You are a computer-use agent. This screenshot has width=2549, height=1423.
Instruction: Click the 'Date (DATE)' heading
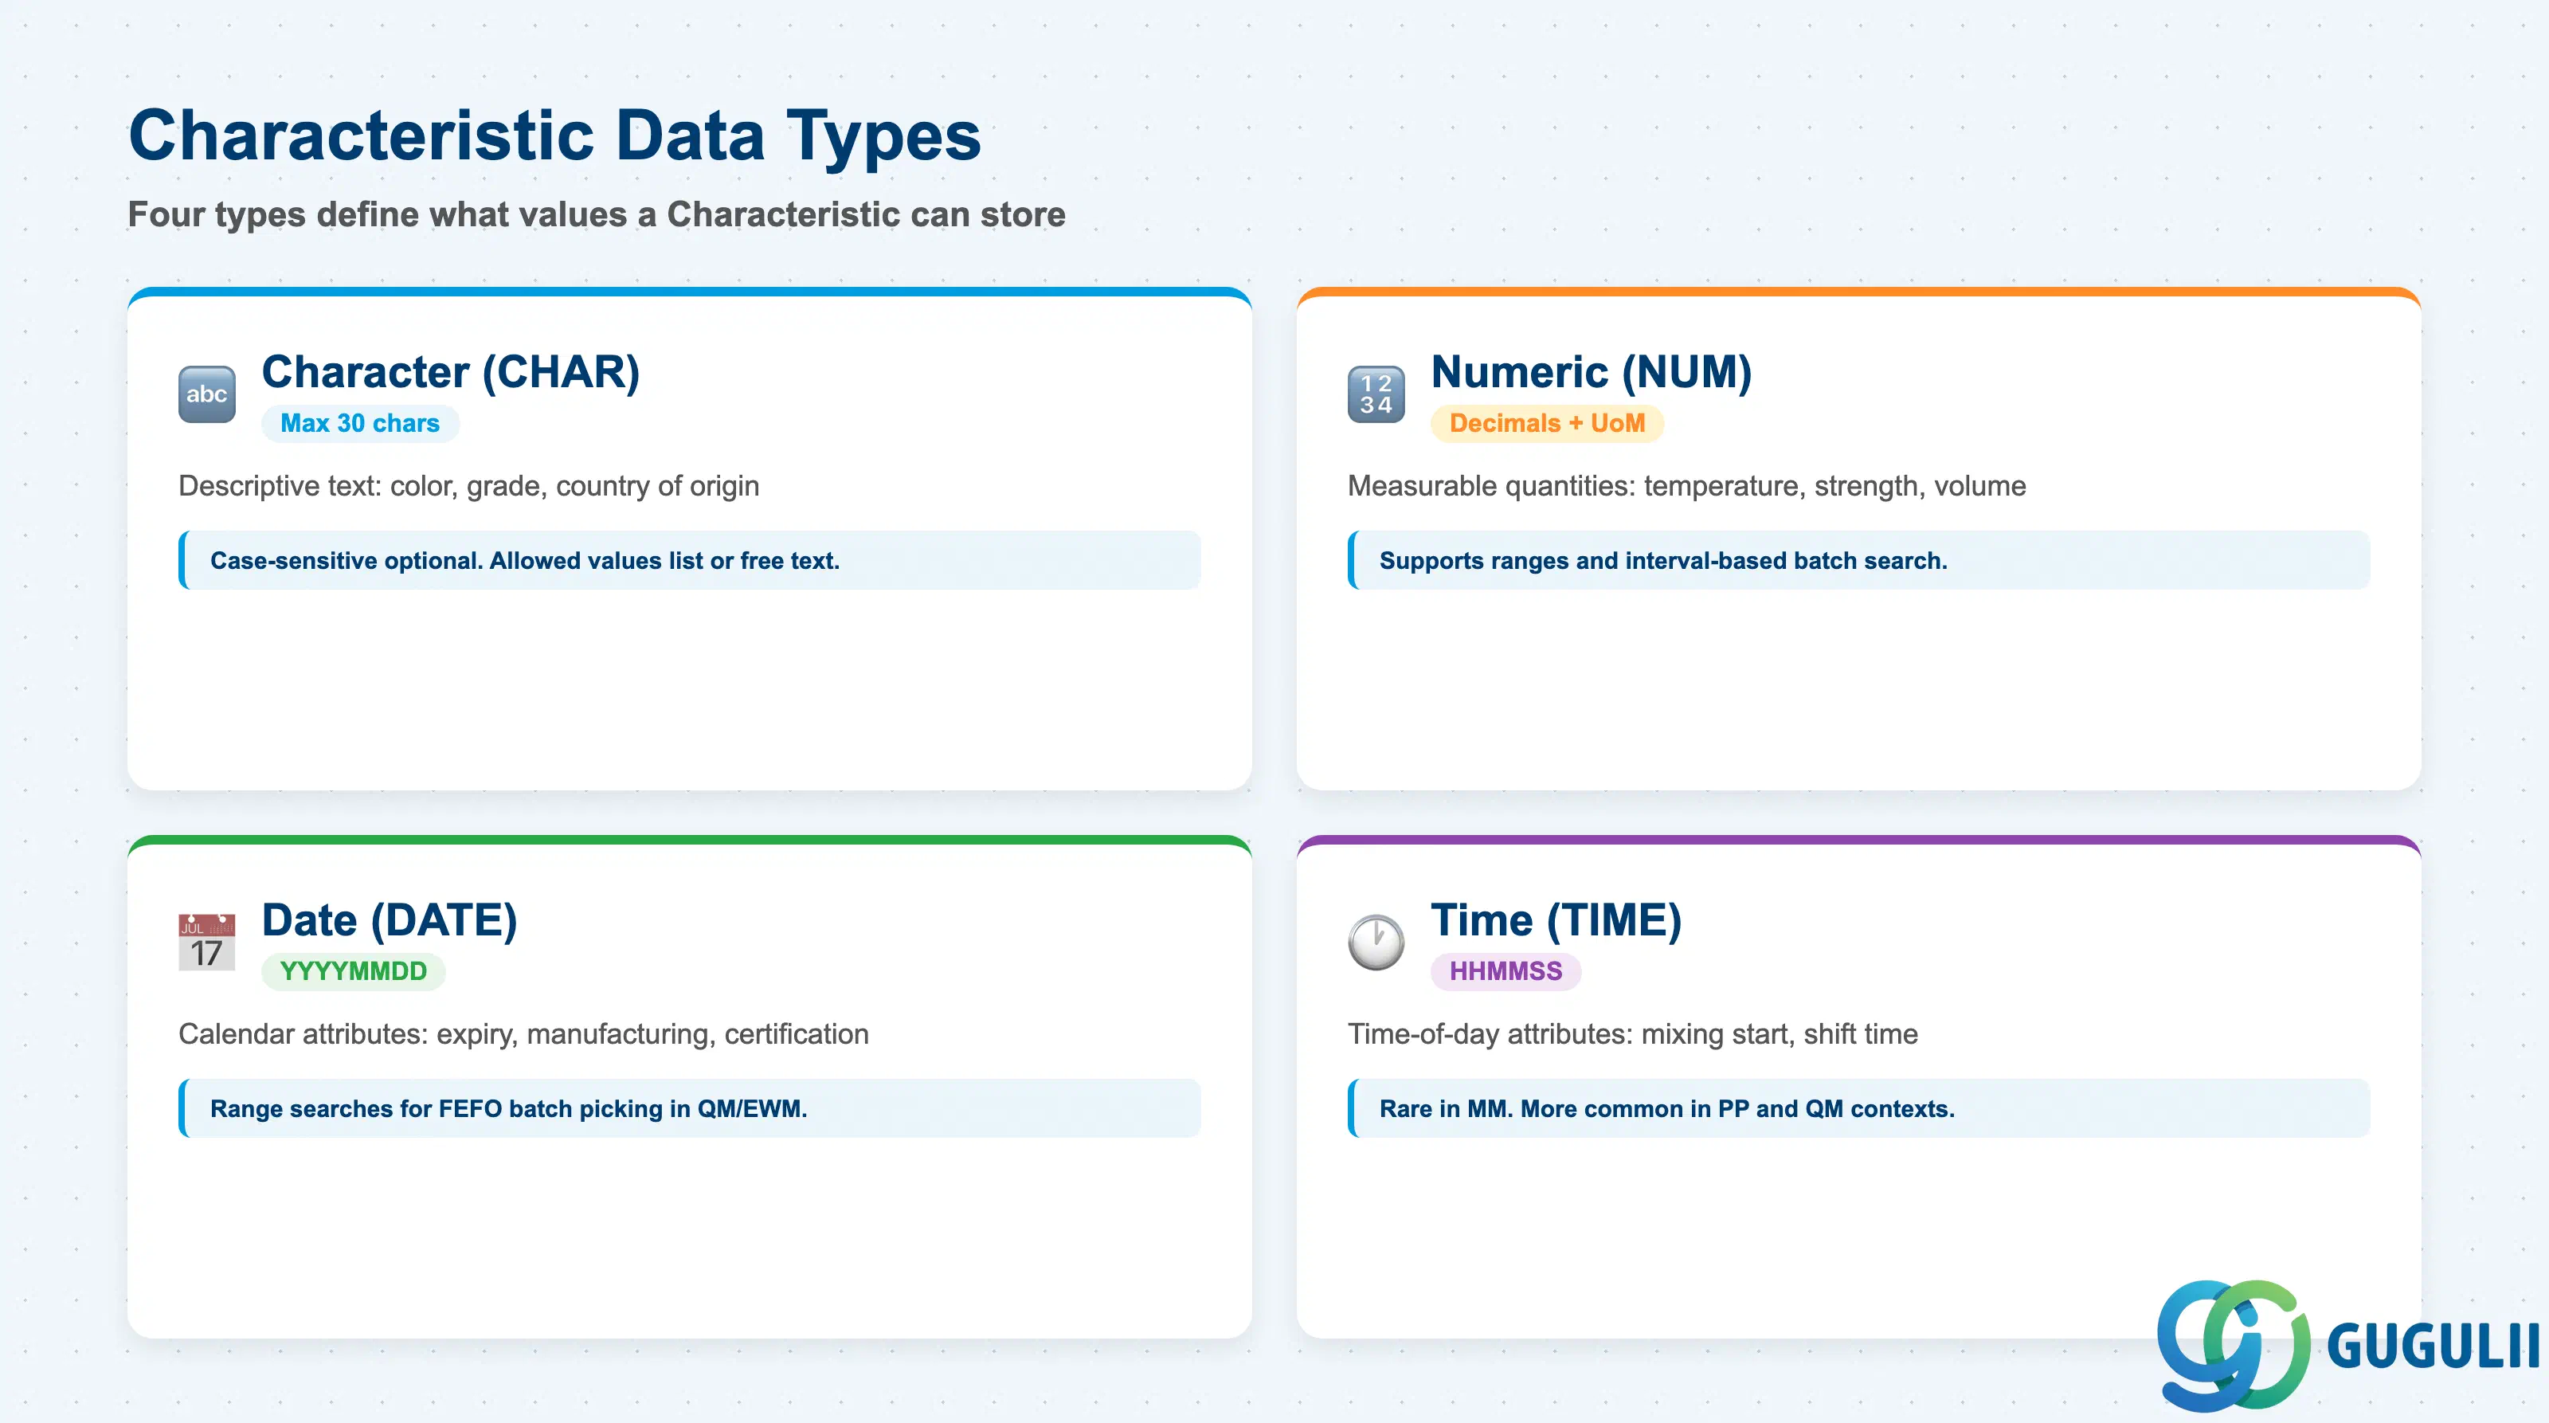(390, 920)
